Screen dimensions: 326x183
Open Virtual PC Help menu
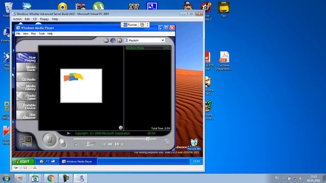pyautogui.click(x=55, y=19)
